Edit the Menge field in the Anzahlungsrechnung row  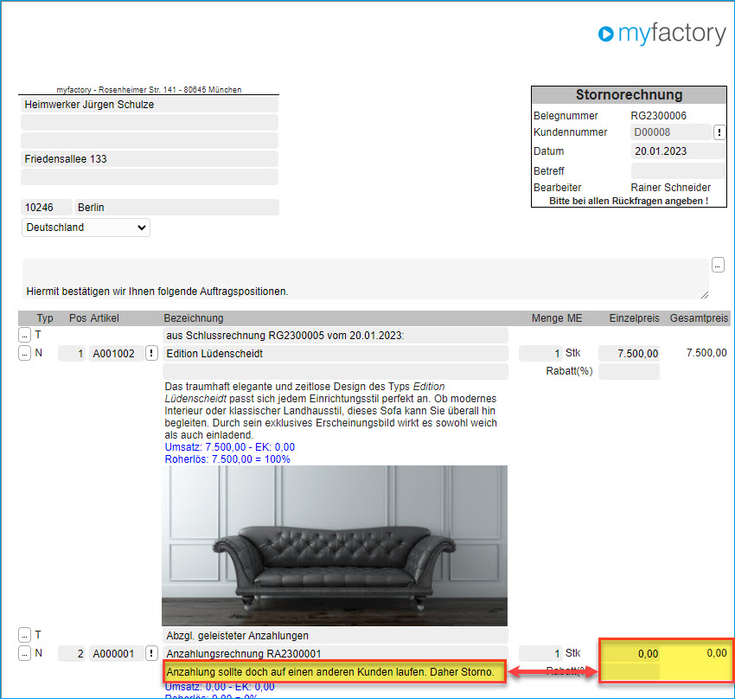540,653
